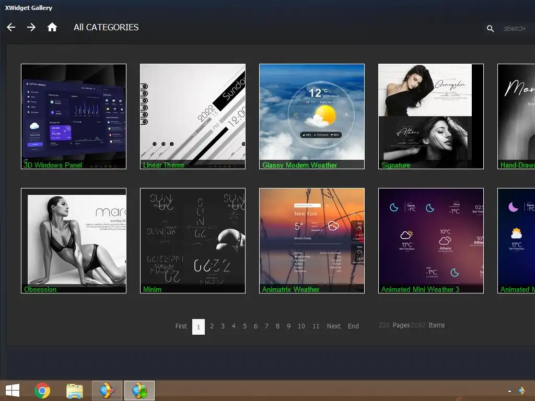Open the Linear Theme widget
535x401 pixels.
point(193,116)
